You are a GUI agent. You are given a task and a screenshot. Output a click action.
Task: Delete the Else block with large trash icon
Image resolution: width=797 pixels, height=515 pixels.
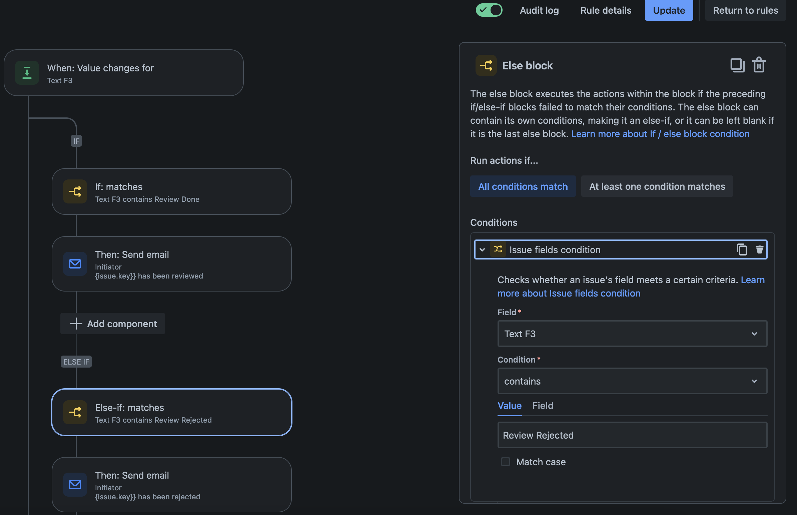click(x=759, y=65)
